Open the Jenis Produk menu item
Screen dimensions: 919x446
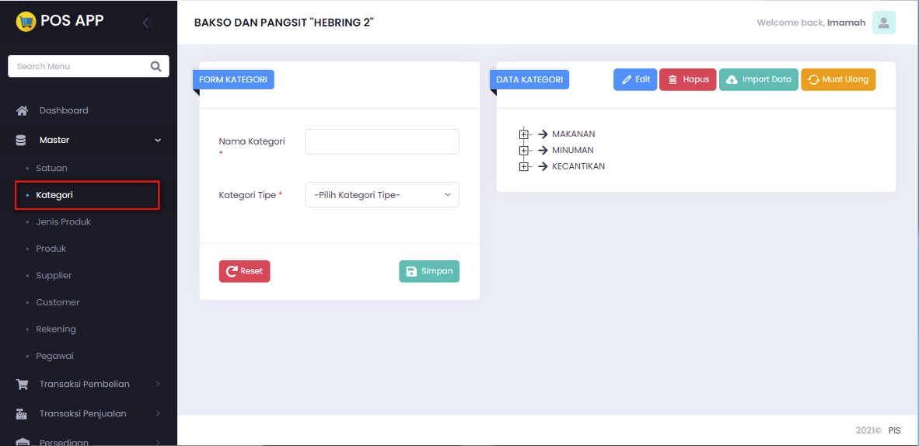pos(63,221)
